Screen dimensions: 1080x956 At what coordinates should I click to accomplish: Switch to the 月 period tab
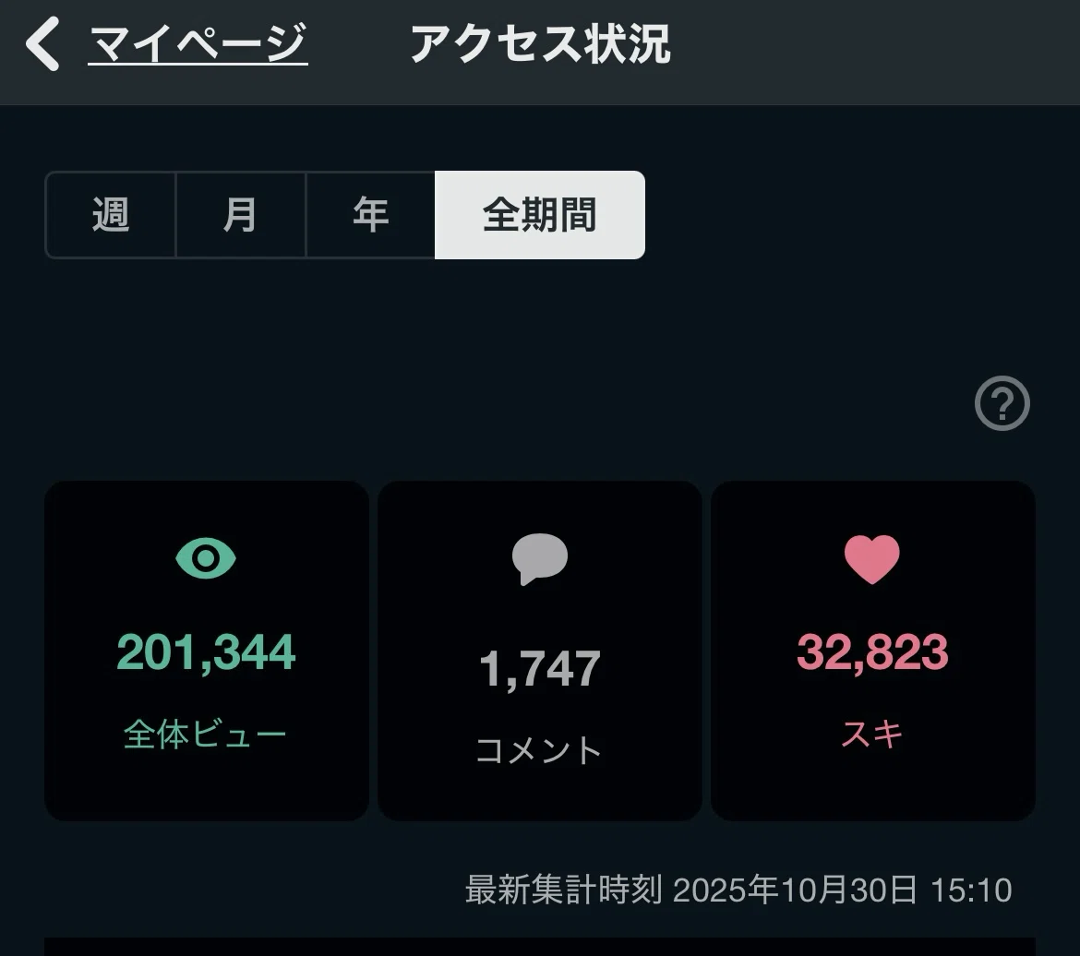click(x=240, y=215)
